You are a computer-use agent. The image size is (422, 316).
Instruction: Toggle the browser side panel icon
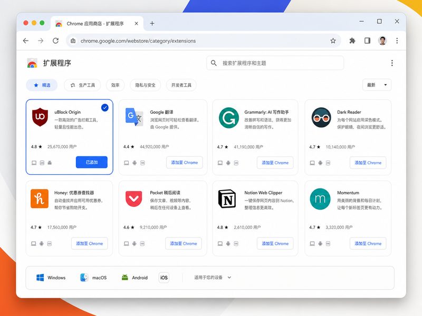[367, 41]
